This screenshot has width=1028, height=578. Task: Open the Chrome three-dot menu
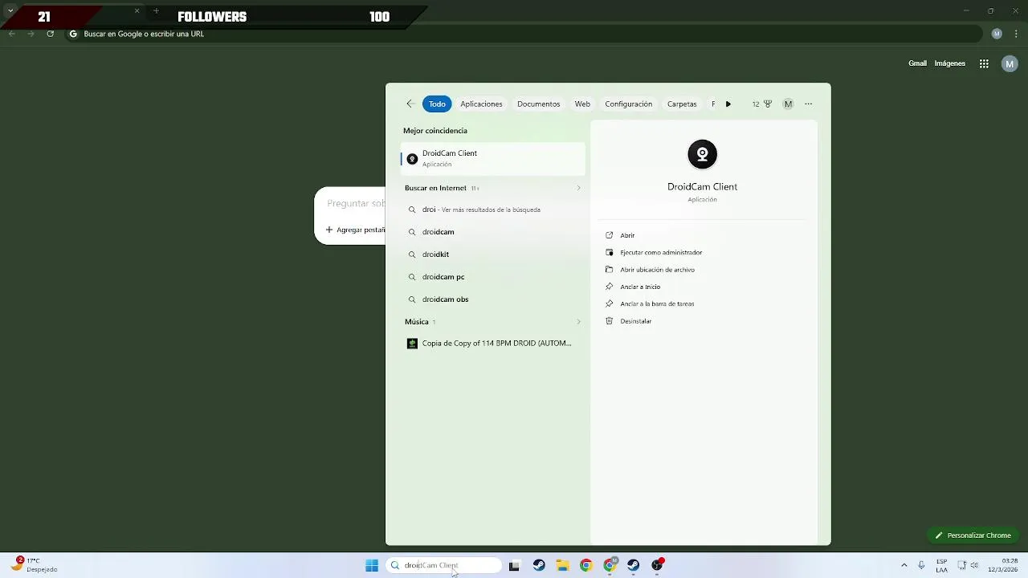(1017, 34)
